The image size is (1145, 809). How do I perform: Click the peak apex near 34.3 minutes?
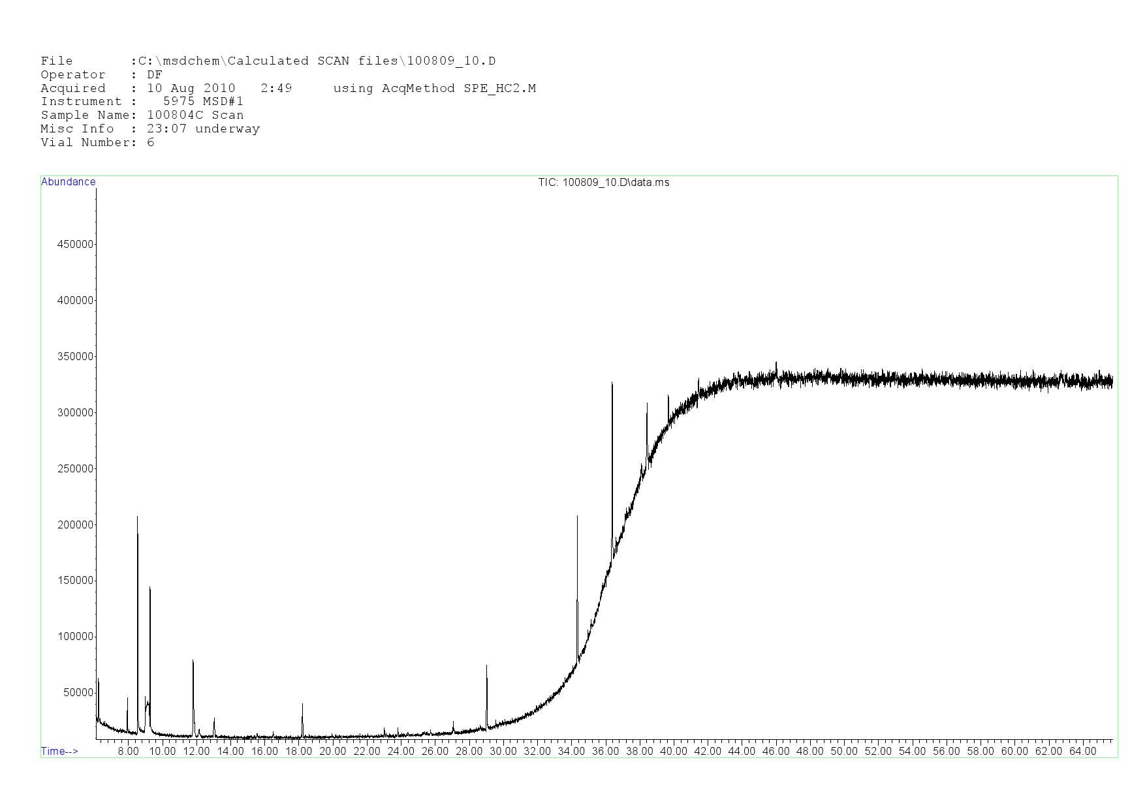[577, 517]
